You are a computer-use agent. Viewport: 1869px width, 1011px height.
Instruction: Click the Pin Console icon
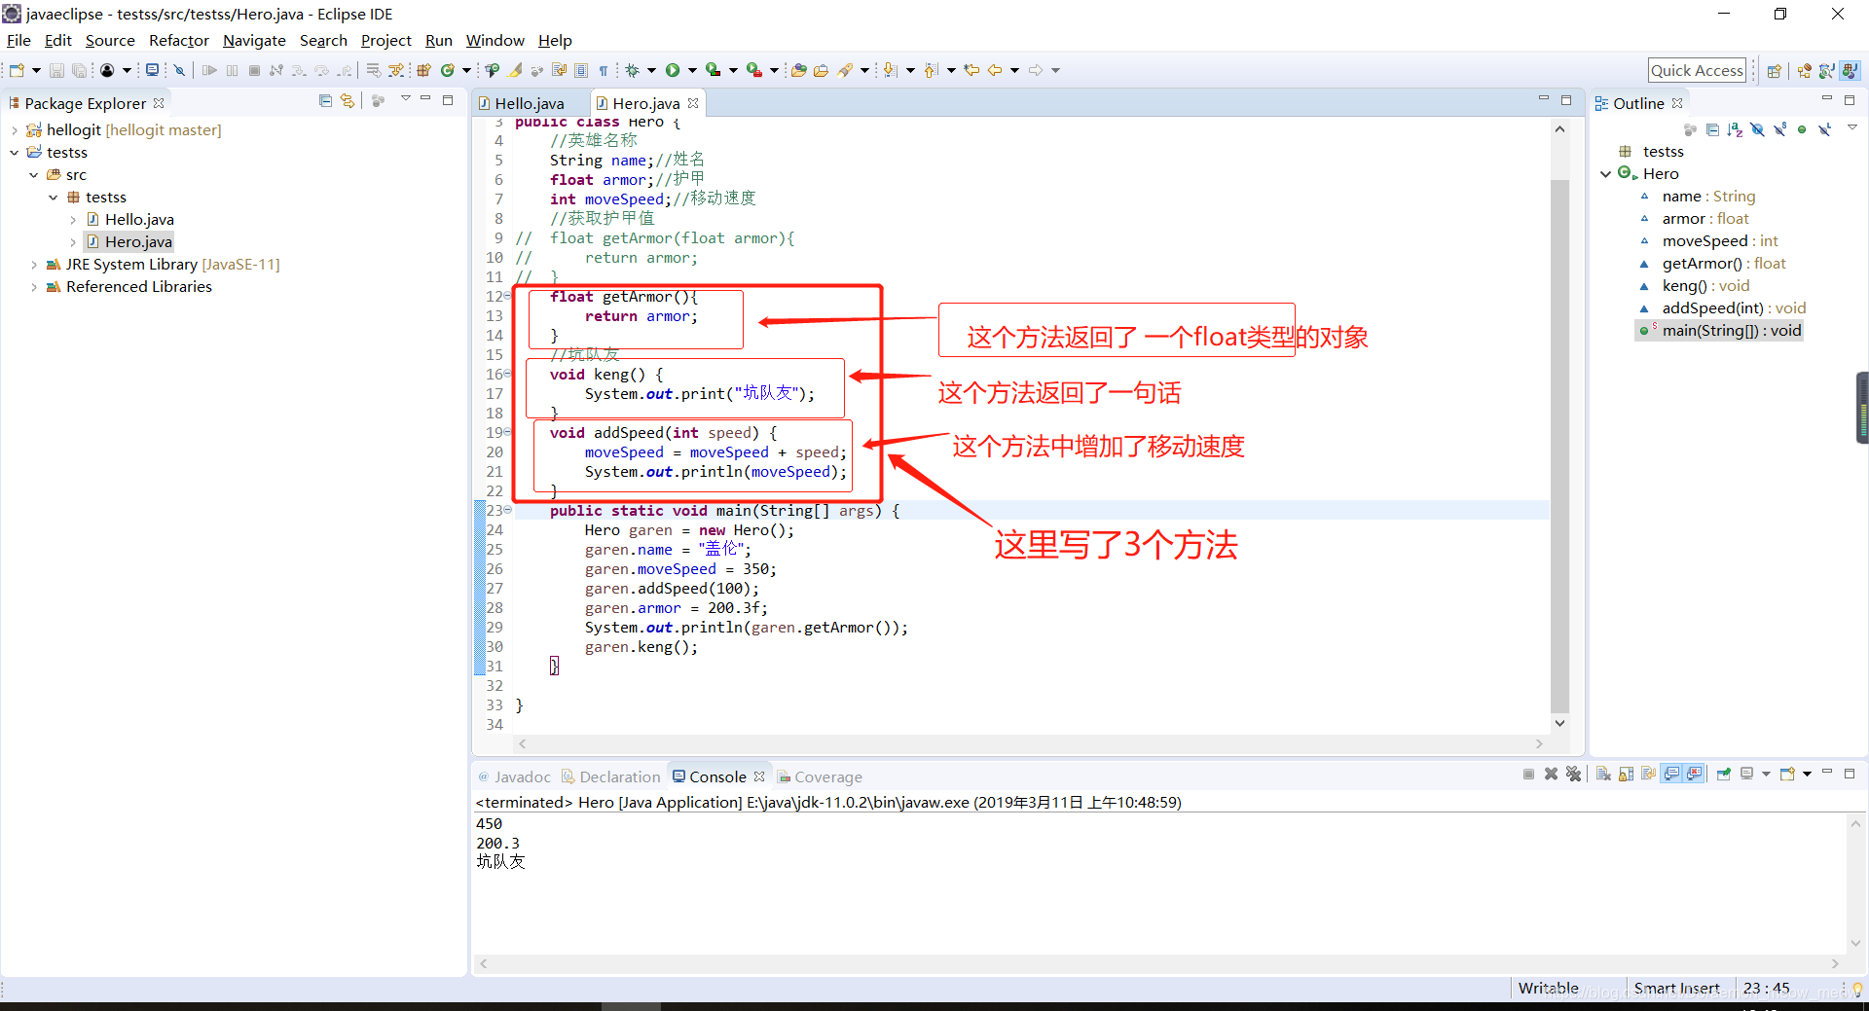[x=1723, y=774]
